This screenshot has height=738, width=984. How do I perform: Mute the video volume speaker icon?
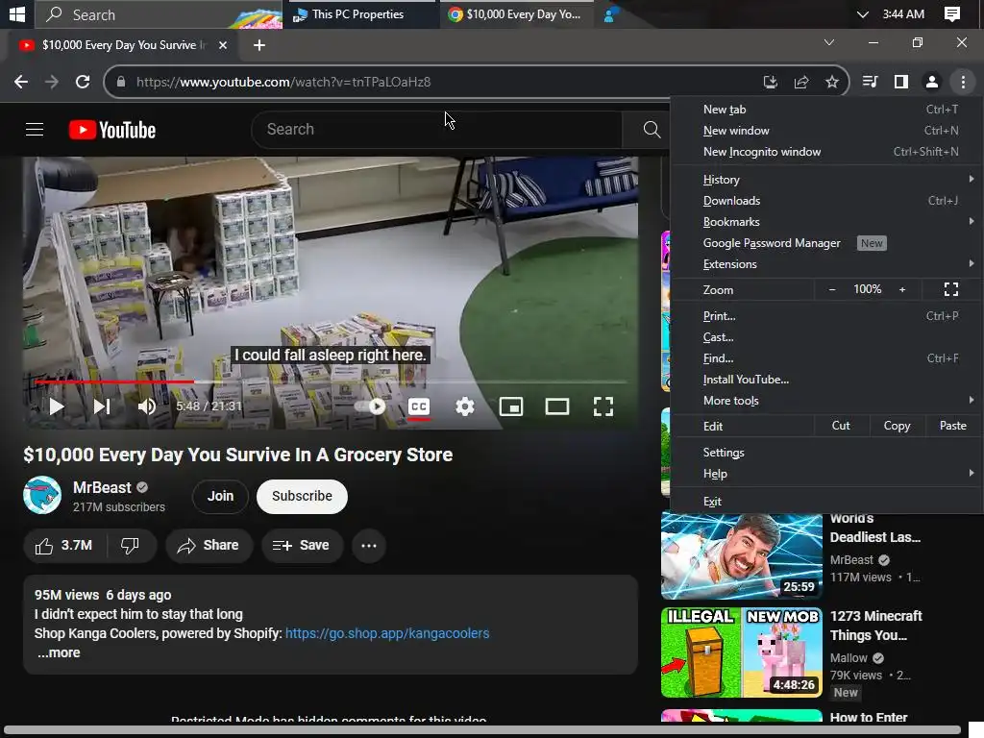(x=147, y=406)
